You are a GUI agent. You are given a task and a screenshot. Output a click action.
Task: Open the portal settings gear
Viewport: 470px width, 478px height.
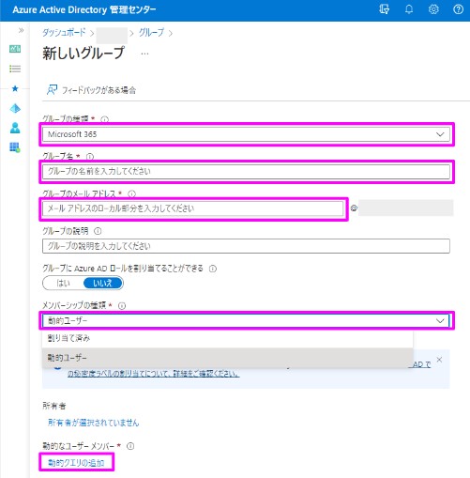(x=433, y=9)
